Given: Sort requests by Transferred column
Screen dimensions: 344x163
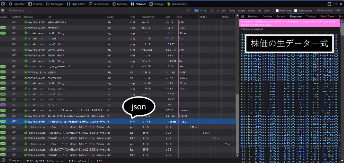Looking at the screenshot, I should point(148,17).
